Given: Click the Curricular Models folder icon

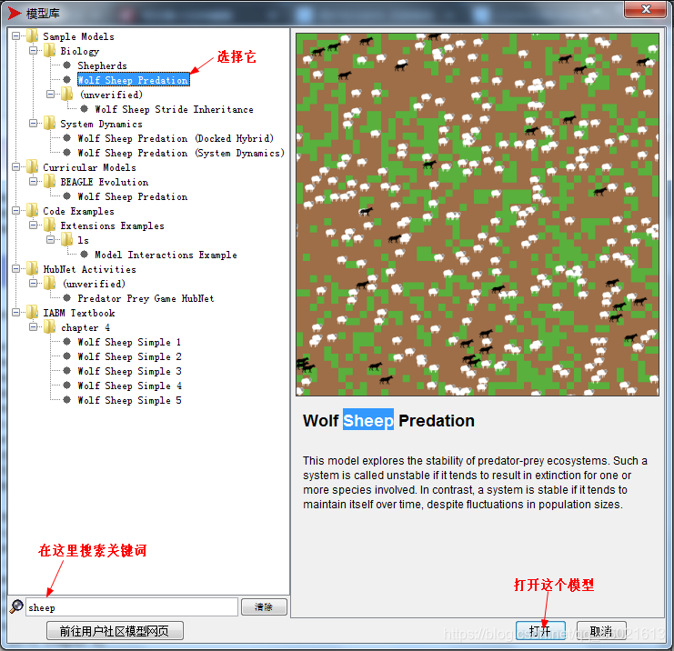Looking at the screenshot, I should 33,166.
